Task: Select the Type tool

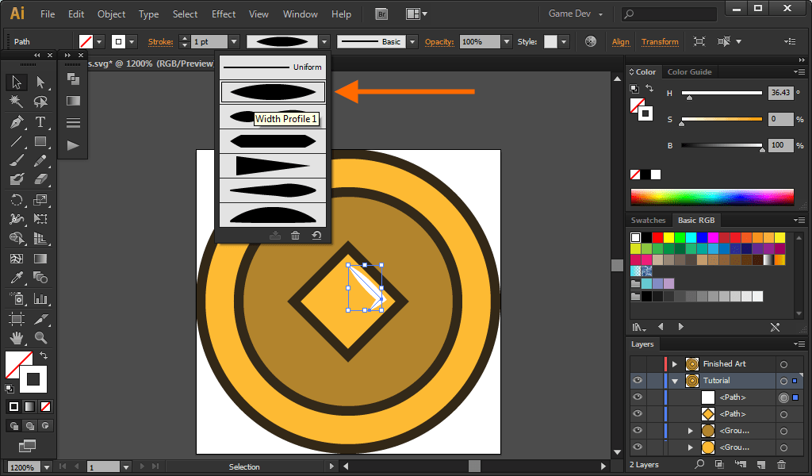Action: (x=40, y=123)
